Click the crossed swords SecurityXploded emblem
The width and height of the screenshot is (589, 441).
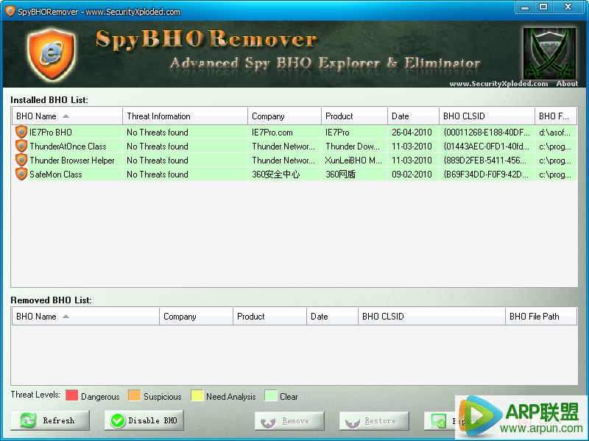tap(549, 53)
